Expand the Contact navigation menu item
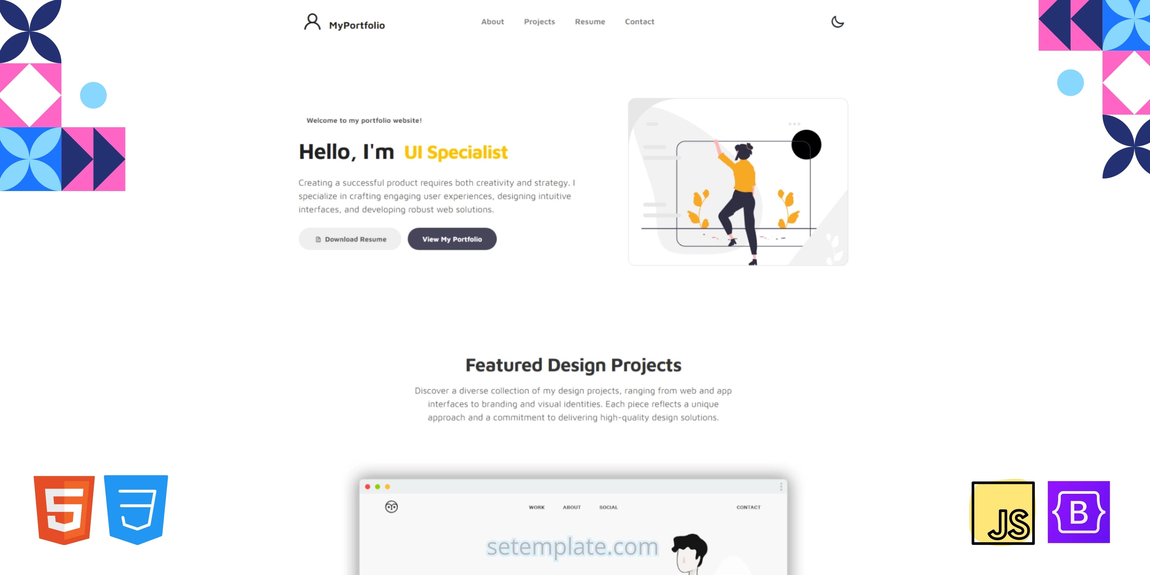Screen dimensions: 1150x575 click(x=638, y=21)
